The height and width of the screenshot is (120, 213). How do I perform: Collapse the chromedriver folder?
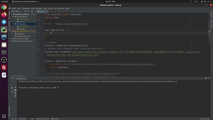(x=13, y=17)
